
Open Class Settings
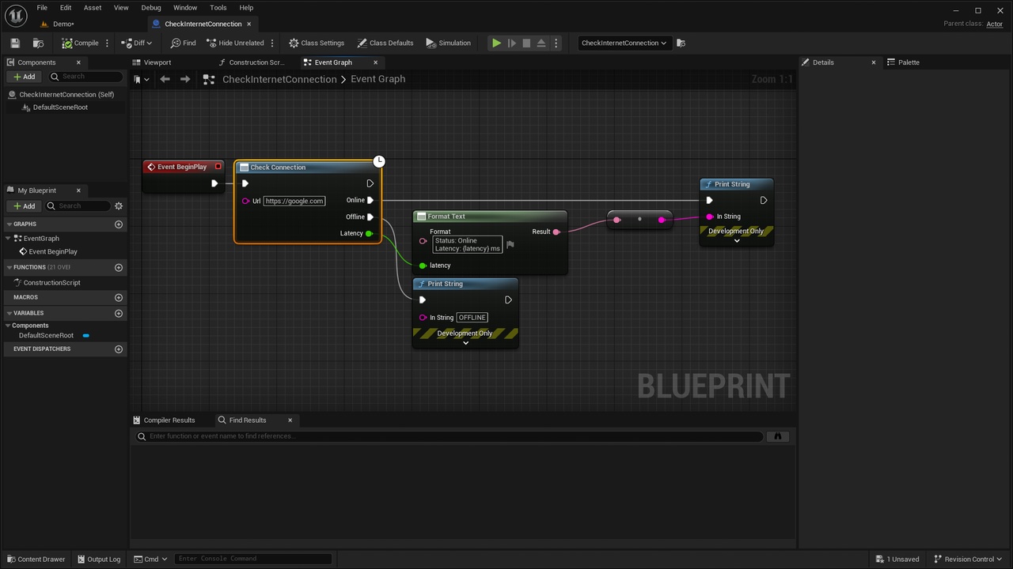(317, 43)
